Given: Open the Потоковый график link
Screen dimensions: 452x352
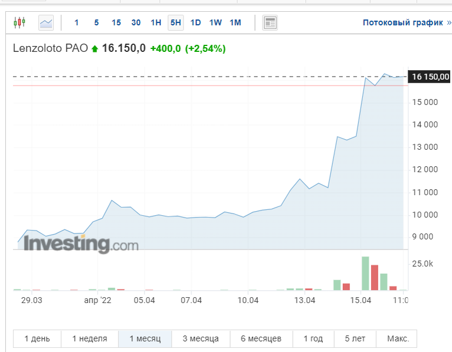Looking at the screenshot, I should tap(407, 22).
